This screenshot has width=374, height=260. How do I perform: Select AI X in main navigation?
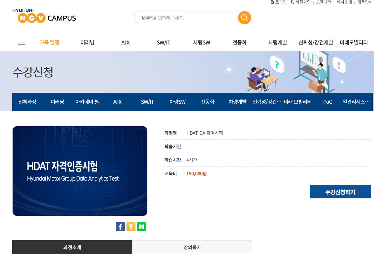[126, 42]
